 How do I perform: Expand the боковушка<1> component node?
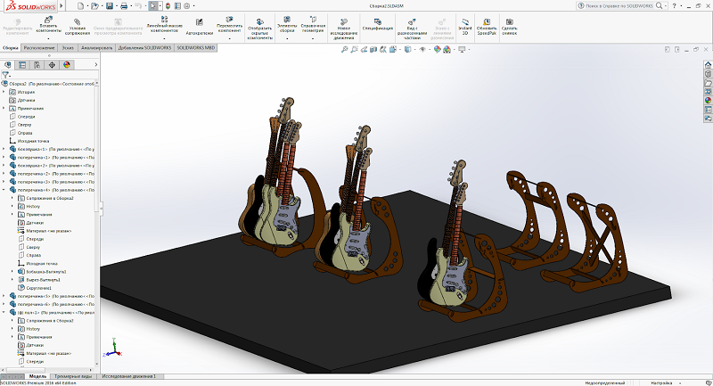4,149
